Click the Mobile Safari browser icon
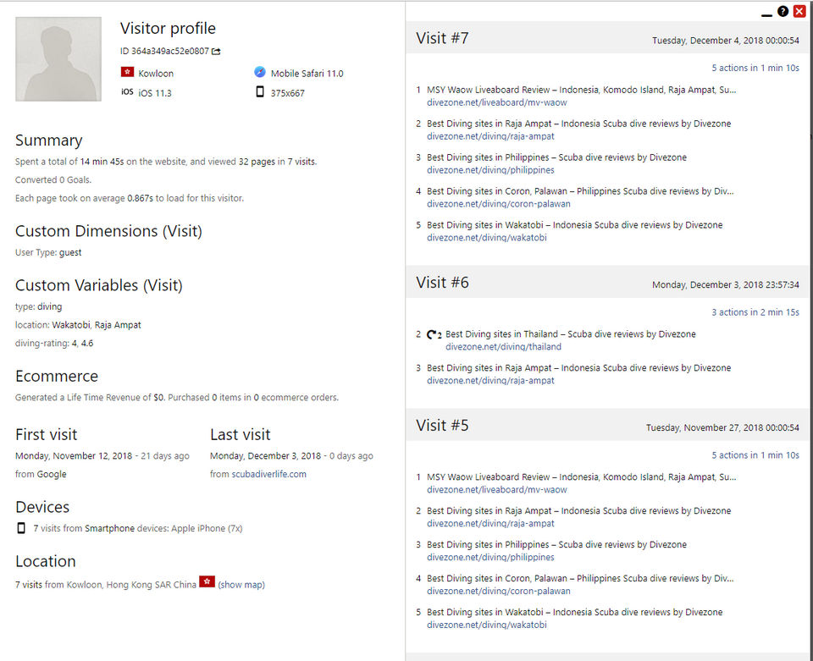813x661 pixels. tap(260, 73)
